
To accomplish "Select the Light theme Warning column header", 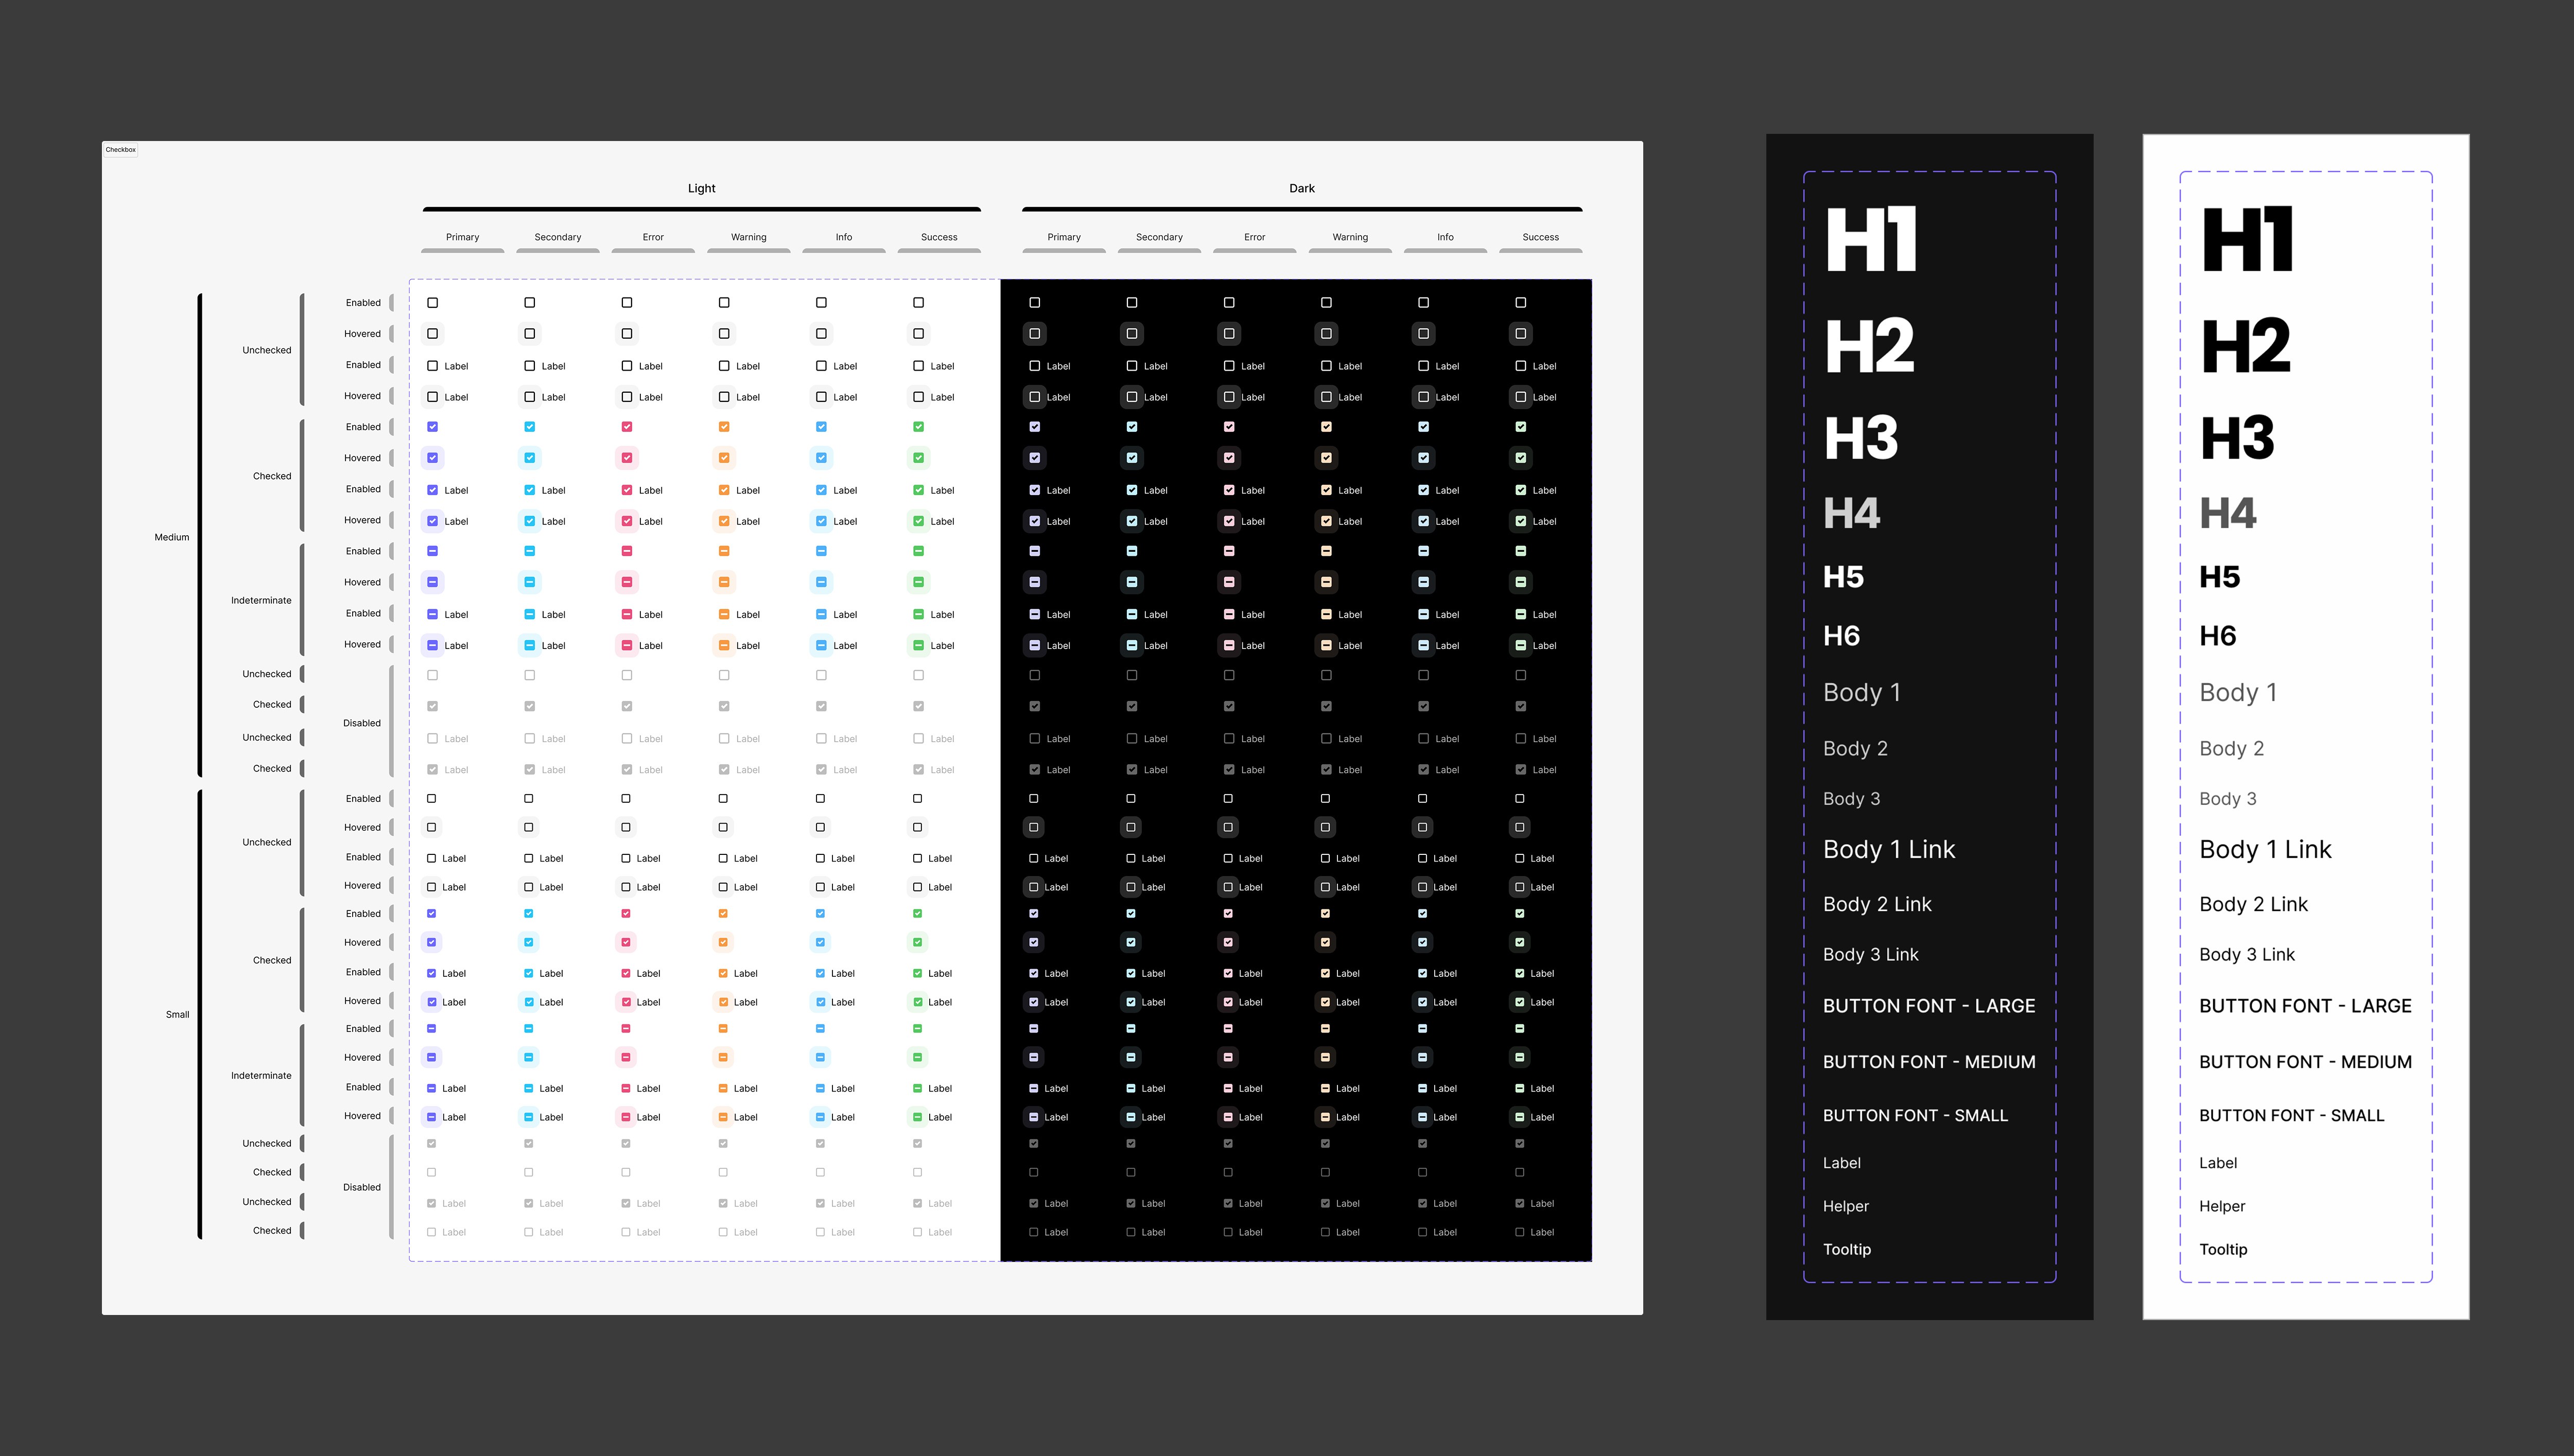I will (x=748, y=237).
